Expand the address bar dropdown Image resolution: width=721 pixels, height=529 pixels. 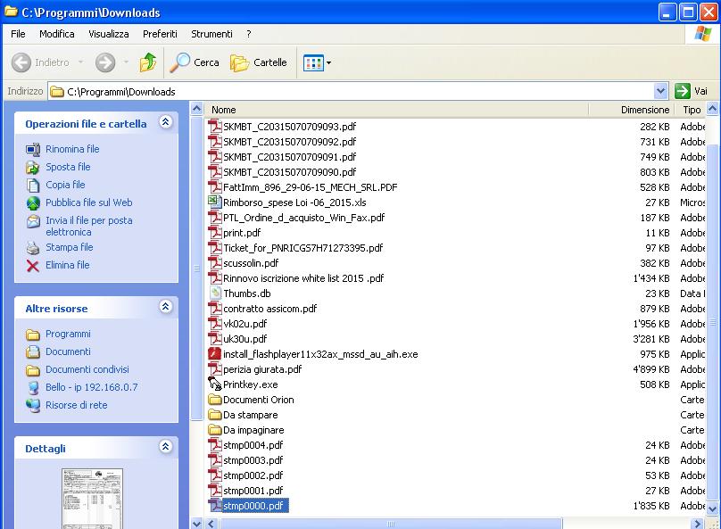coord(660,91)
